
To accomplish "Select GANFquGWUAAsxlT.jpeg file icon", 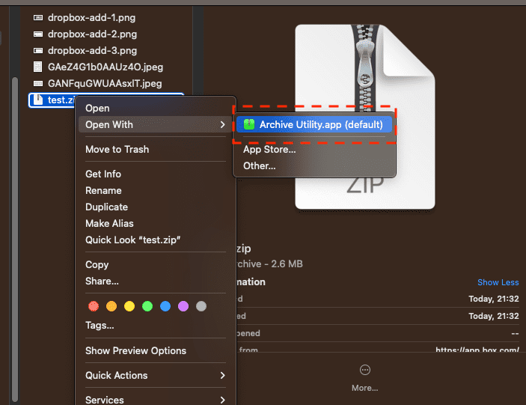I will pyautogui.click(x=38, y=83).
